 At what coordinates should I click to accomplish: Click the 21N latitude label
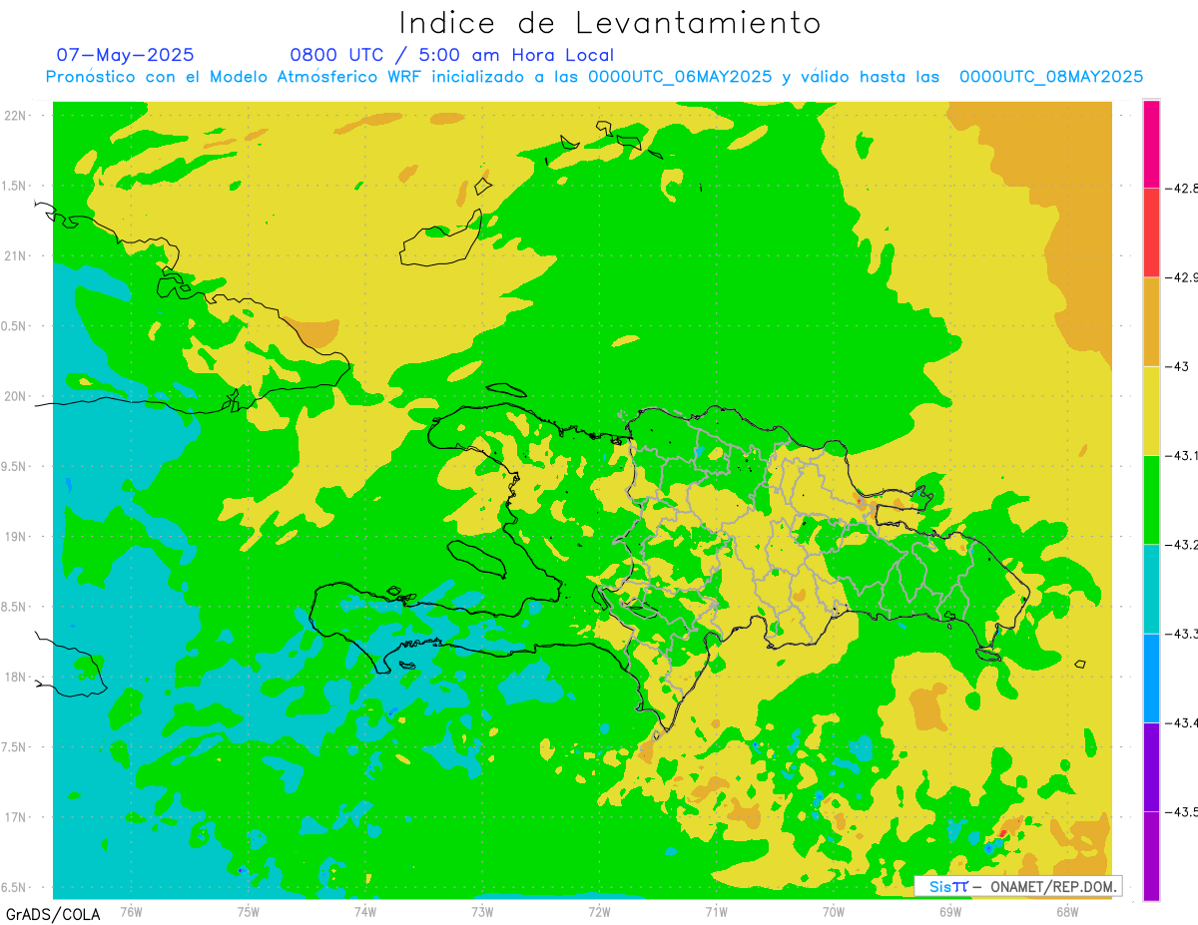(x=16, y=255)
